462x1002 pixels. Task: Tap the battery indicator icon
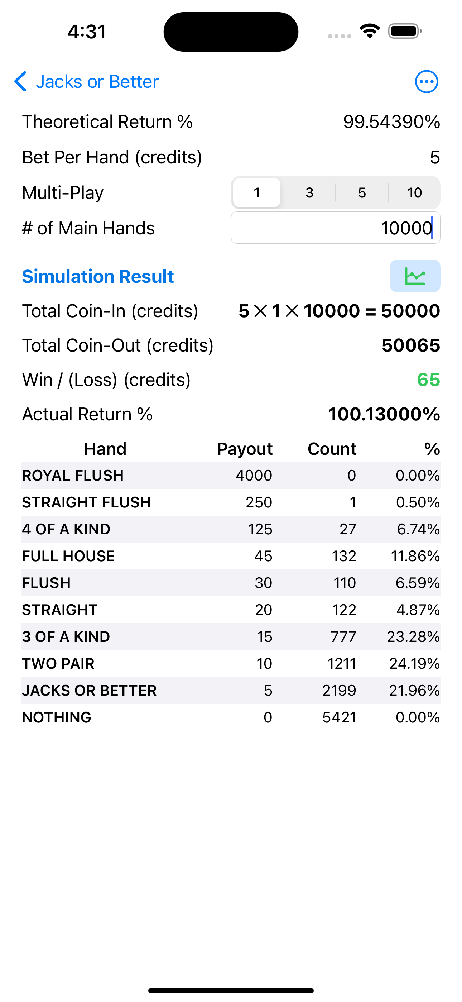tap(404, 31)
